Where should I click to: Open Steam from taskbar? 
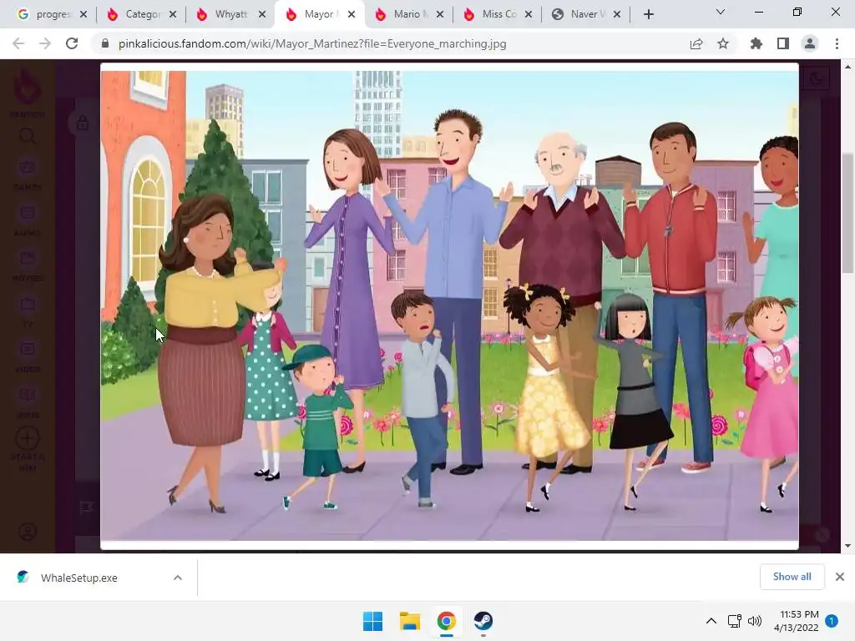(x=483, y=621)
